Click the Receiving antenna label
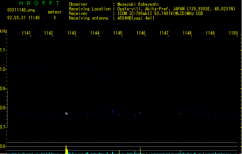Screen dimensions: 242x154 click(88, 18)
